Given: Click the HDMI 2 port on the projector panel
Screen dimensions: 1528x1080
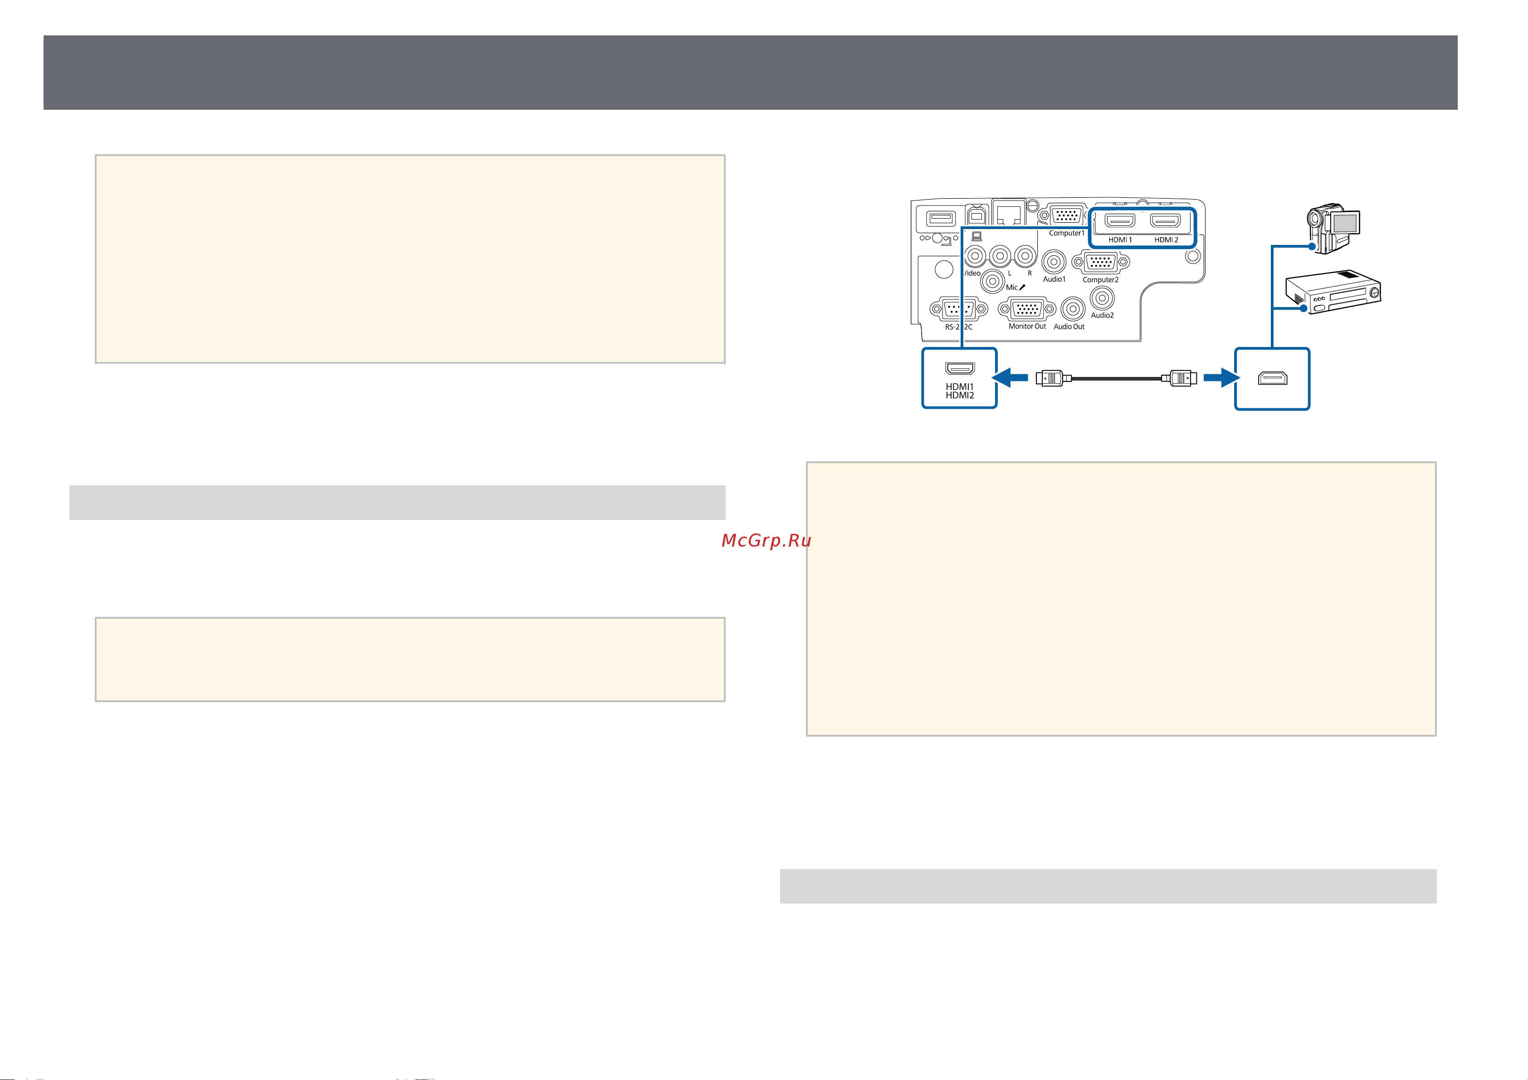Looking at the screenshot, I should tap(1165, 221).
